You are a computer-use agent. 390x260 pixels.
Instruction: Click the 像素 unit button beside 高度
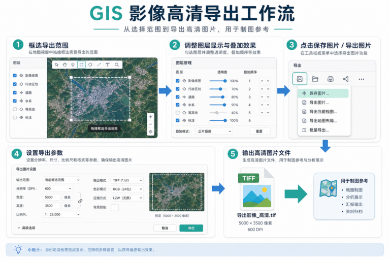coord(68,206)
